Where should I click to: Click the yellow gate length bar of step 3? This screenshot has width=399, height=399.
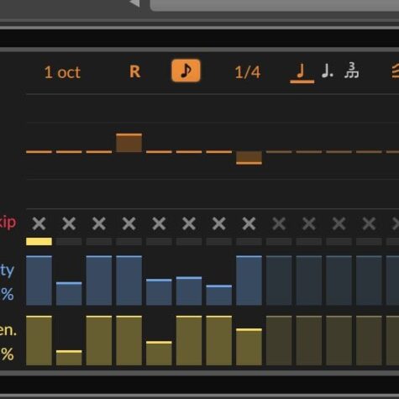click(x=99, y=340)
